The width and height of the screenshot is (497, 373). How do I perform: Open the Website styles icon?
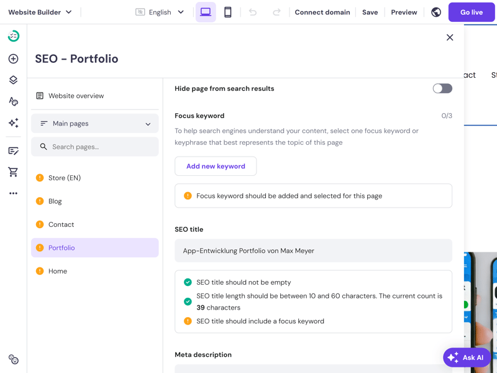click(x=13, y=101)
